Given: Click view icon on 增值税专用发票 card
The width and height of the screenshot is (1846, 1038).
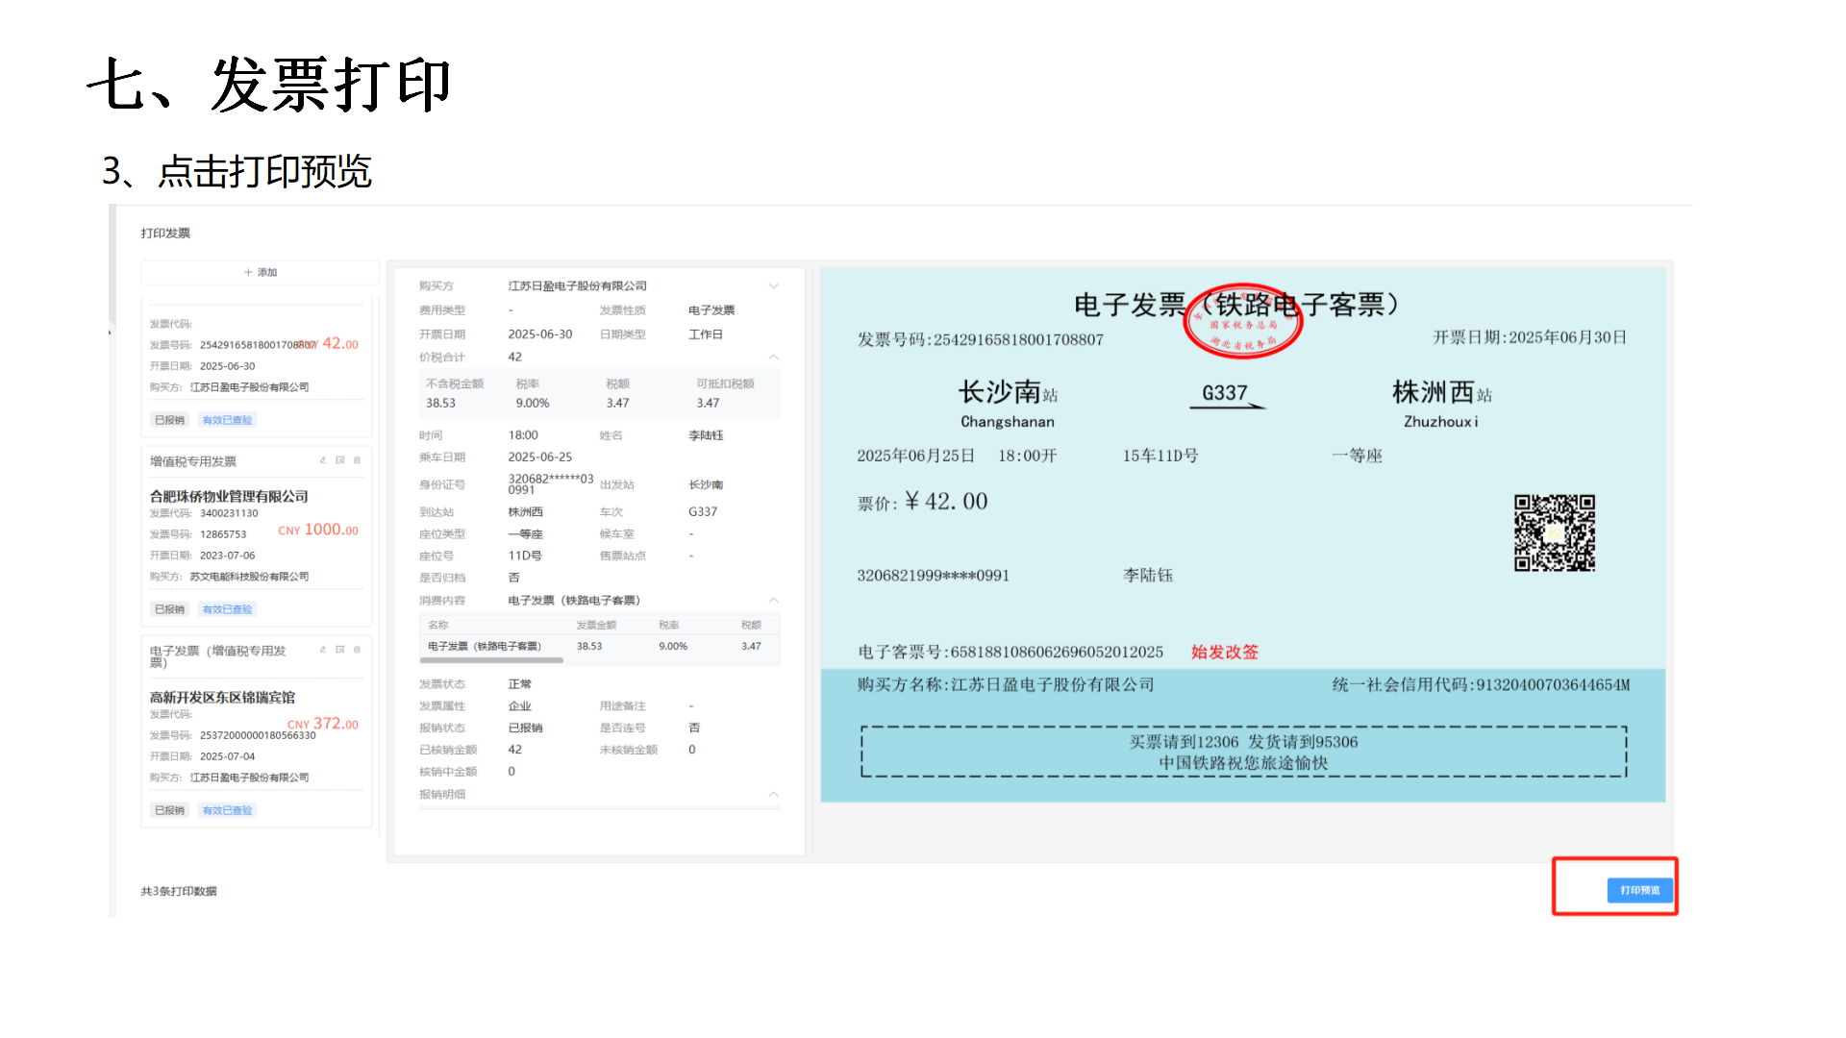Looking at the screenshot, I should click(339, 460).
